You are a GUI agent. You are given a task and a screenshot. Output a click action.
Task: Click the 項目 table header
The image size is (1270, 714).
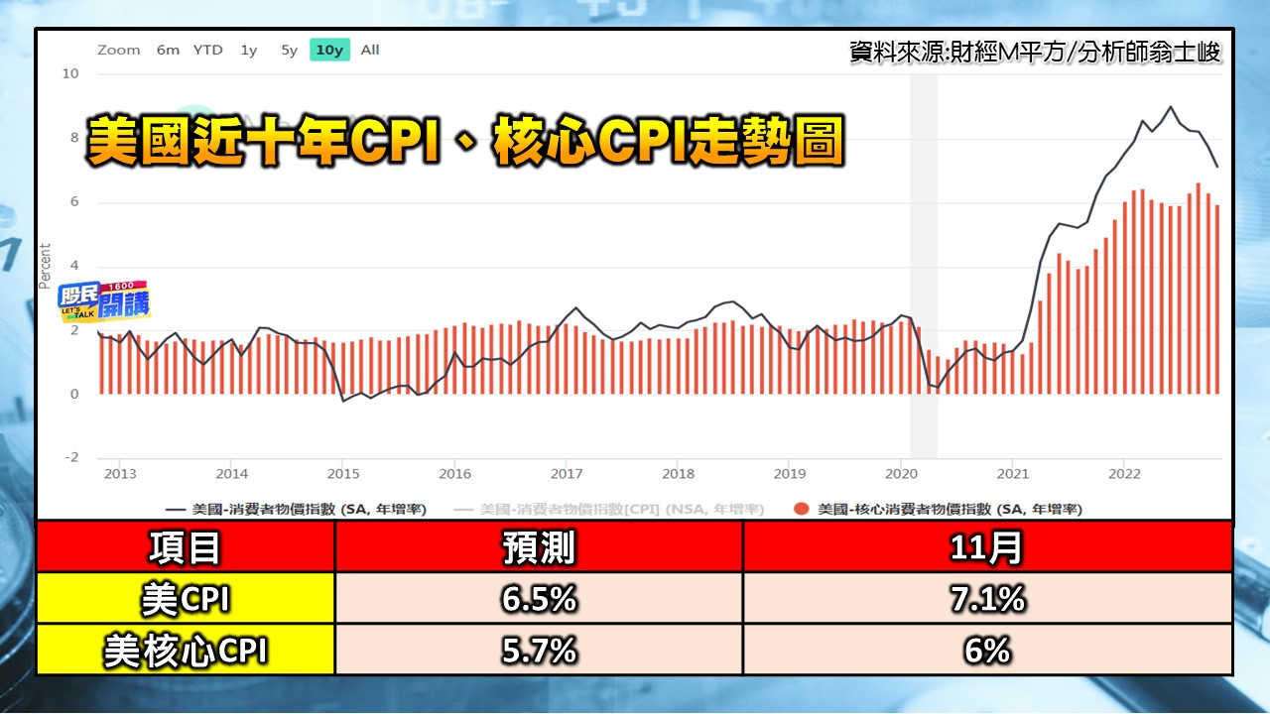pos(186,546)
